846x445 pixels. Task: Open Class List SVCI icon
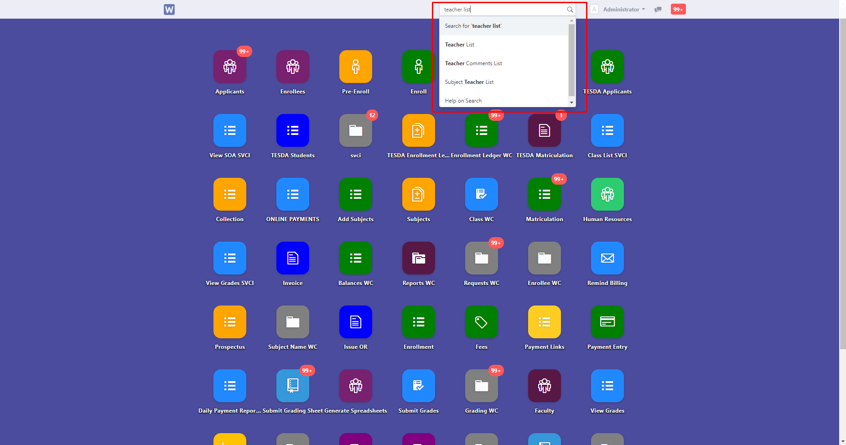[607, 130]
